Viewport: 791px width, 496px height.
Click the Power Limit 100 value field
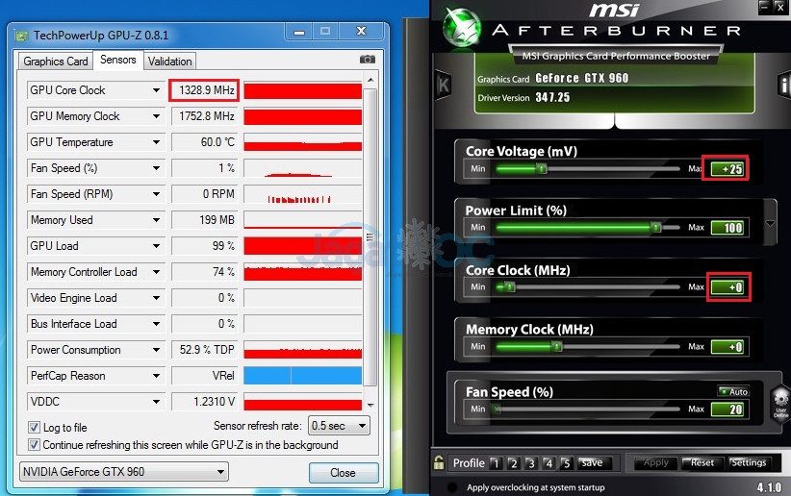pyautogui.click(x=727, y=228)
